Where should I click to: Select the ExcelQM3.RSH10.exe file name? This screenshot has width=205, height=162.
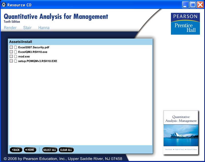[x=33, y=52]
